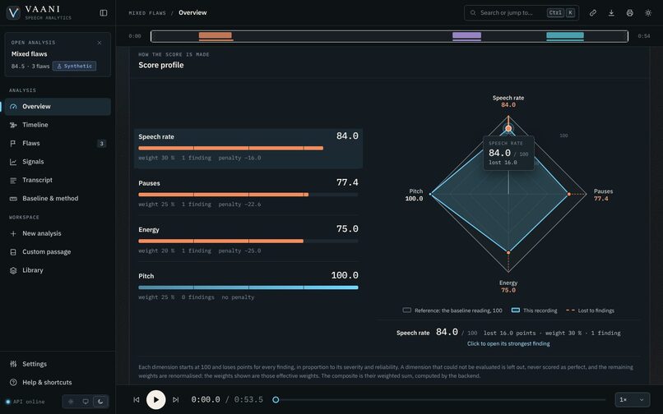Click the Synthetic badge
The height and width of the screenshot is (414, 663).
[x=74, y=66]
